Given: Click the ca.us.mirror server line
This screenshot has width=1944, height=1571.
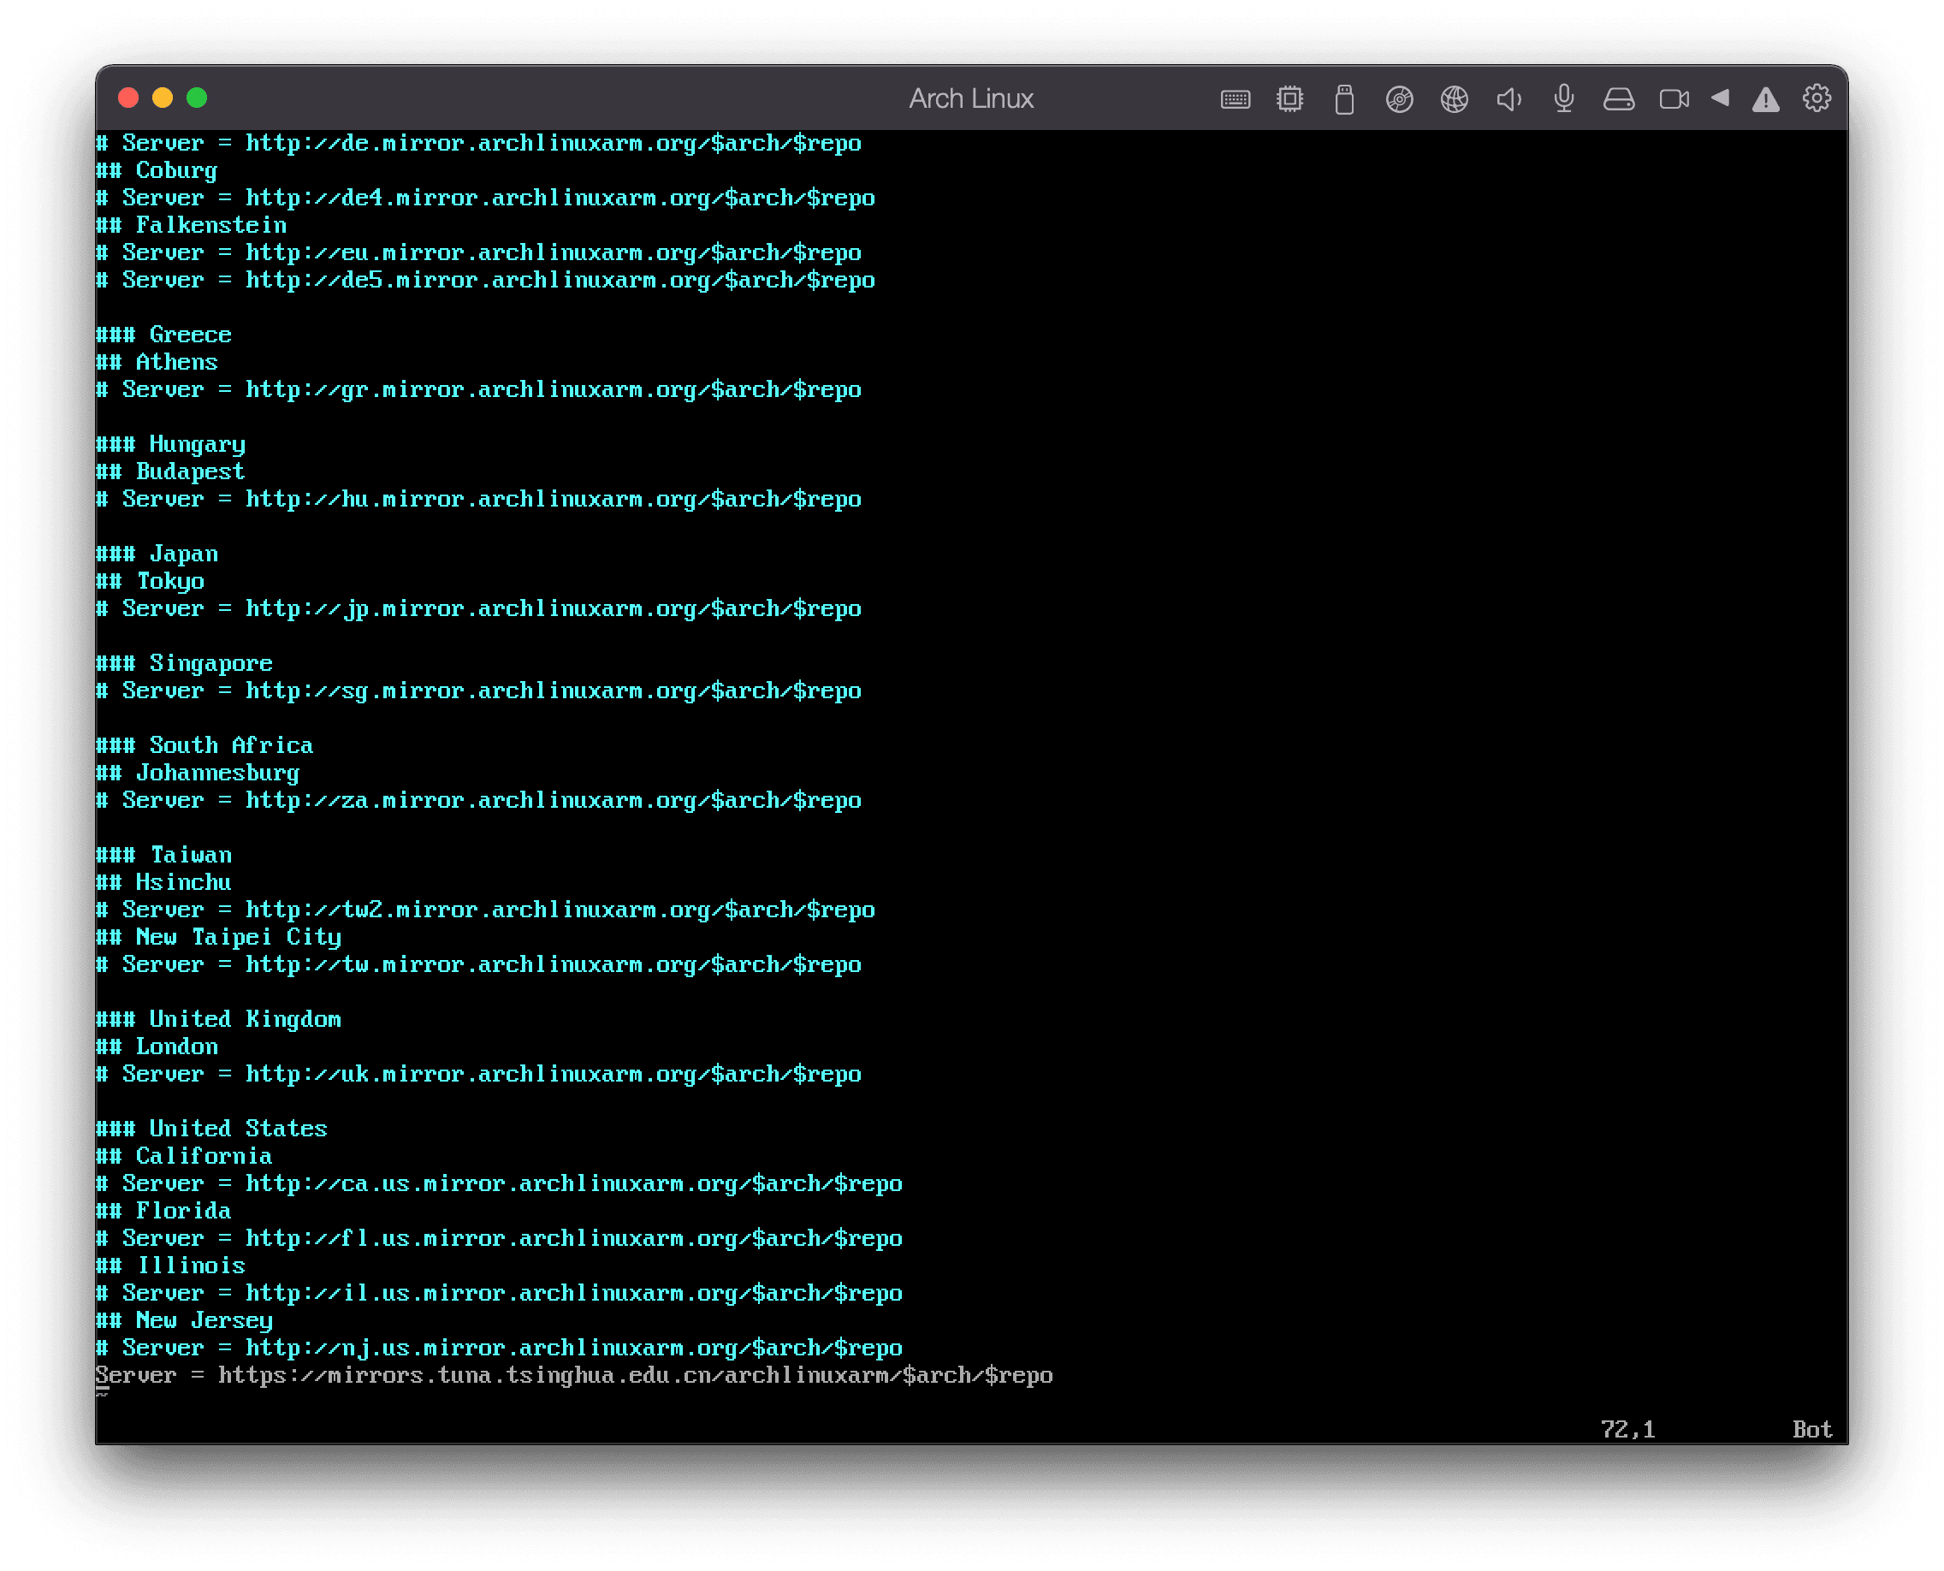Looking at the screenshot, I should [500, 1183].
